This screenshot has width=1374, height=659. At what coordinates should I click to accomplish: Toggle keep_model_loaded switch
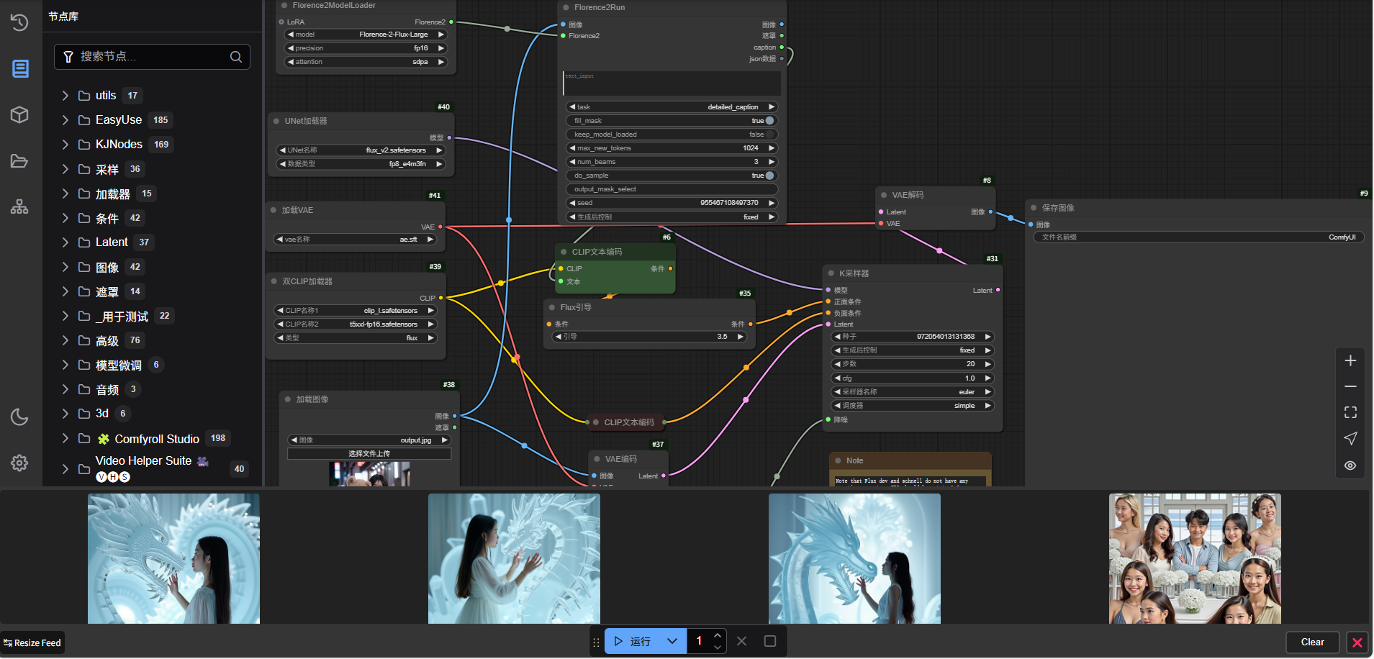coord(769,135)
